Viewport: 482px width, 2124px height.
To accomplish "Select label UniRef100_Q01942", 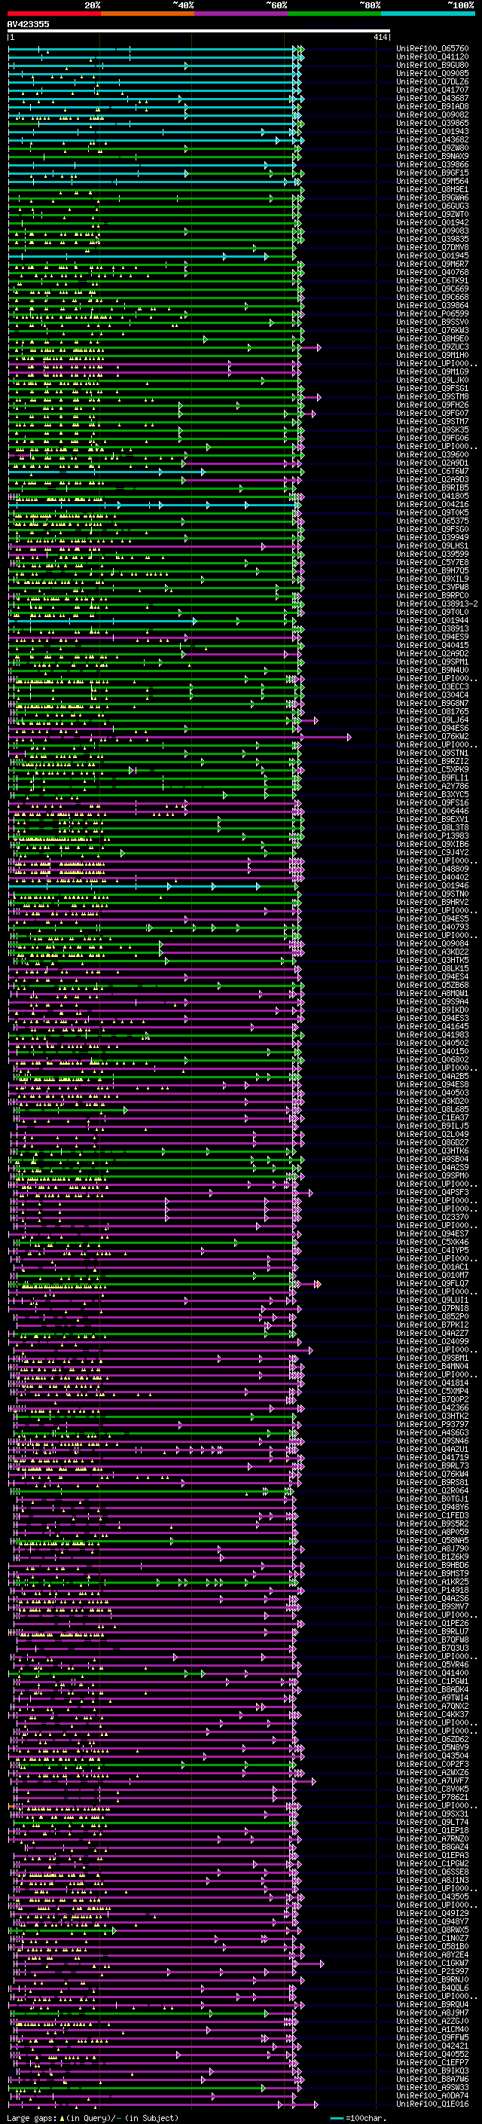I will [x=432, y=222].
